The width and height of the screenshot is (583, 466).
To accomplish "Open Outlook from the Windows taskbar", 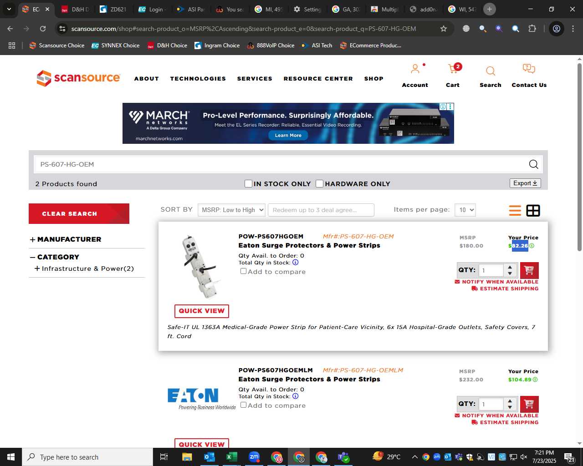I will click(x=210, y=457).
